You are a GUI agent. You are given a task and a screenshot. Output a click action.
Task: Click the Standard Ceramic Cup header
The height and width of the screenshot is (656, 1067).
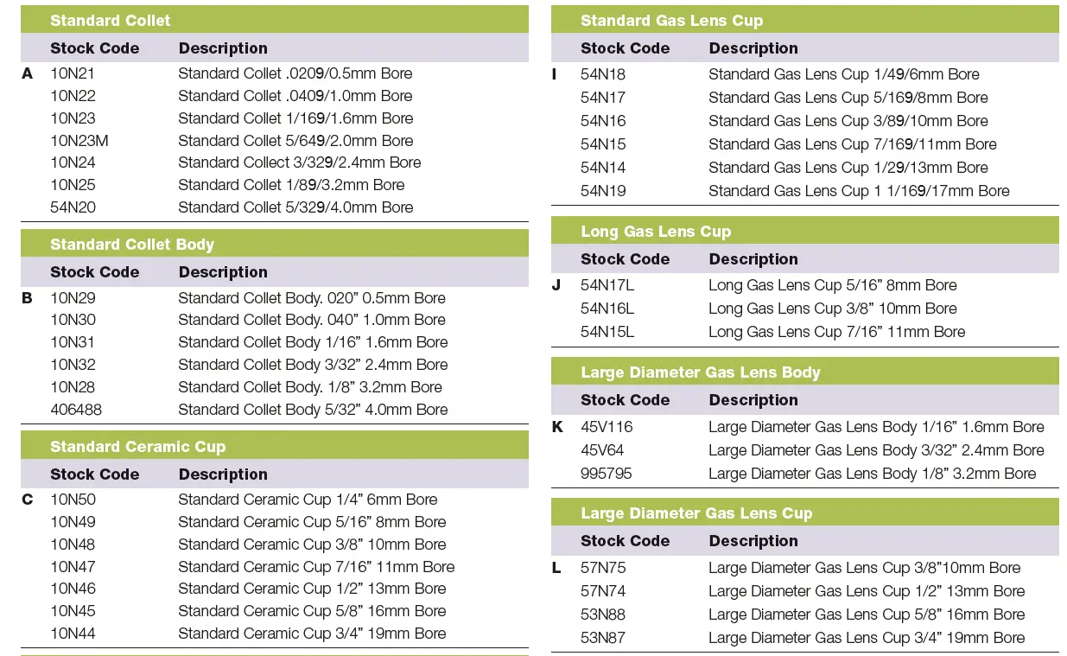coord(137,447)
